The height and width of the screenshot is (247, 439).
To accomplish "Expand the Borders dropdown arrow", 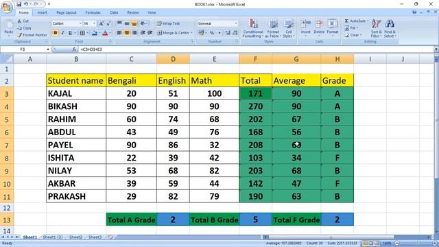I will (87, 33).
